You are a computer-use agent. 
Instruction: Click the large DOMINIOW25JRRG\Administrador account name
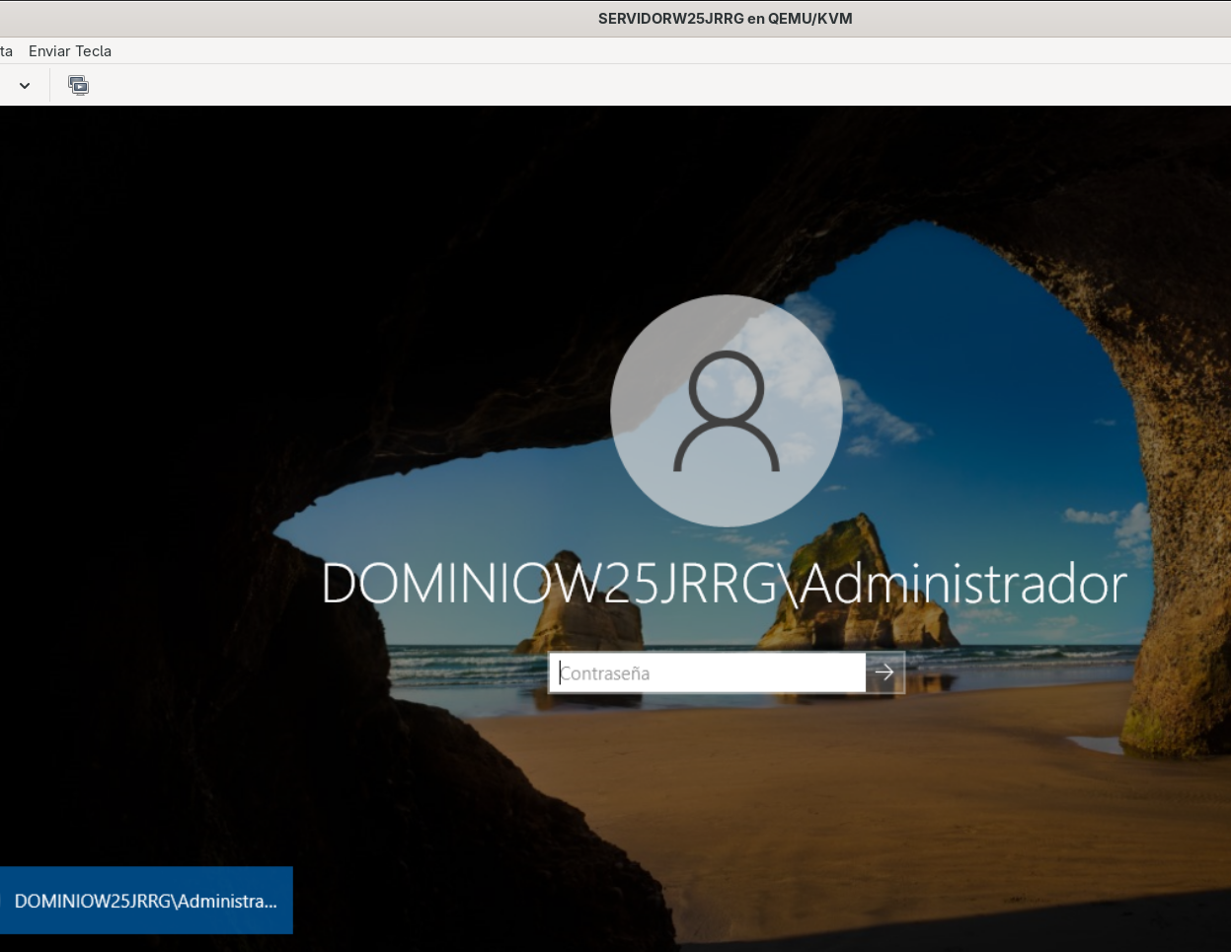(725, 584)
